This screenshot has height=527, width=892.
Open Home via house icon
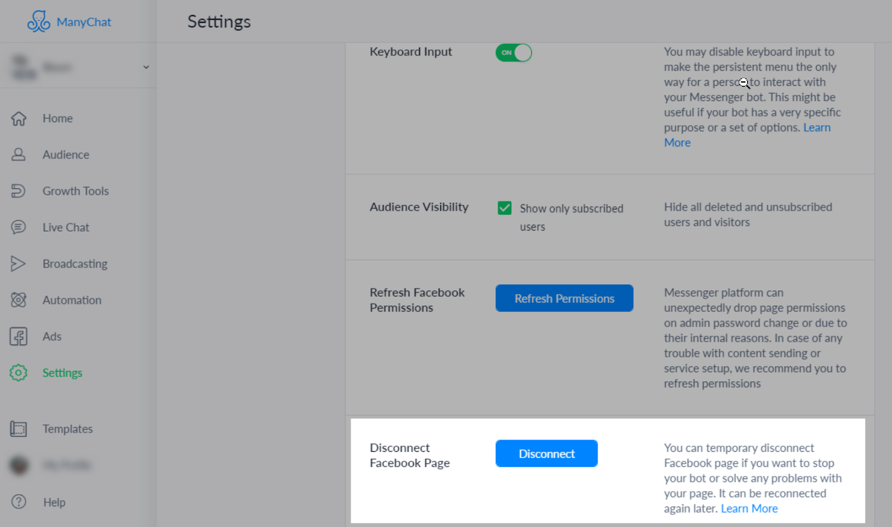[18, 119]
